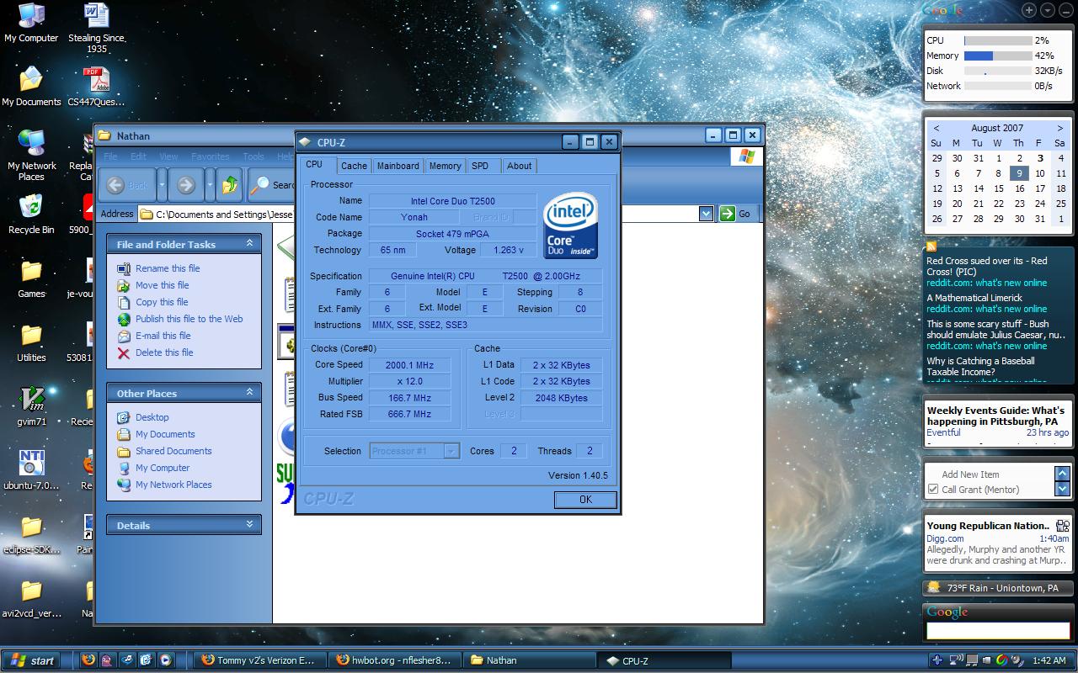Switch to the Memory tab in CPU-Z
Viewport: 1078px width, 673px height.
pos(445,166)
